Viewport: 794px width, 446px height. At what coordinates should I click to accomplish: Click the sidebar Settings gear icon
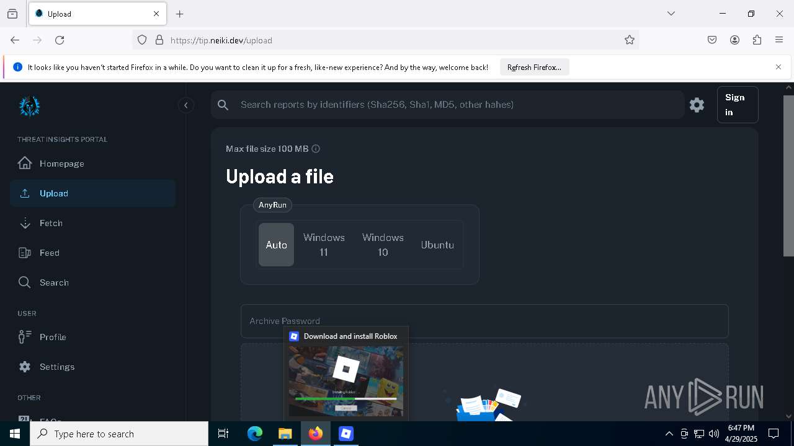tap(25, 367)
